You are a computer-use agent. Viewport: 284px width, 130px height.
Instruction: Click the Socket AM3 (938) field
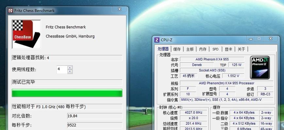point(212,71)
